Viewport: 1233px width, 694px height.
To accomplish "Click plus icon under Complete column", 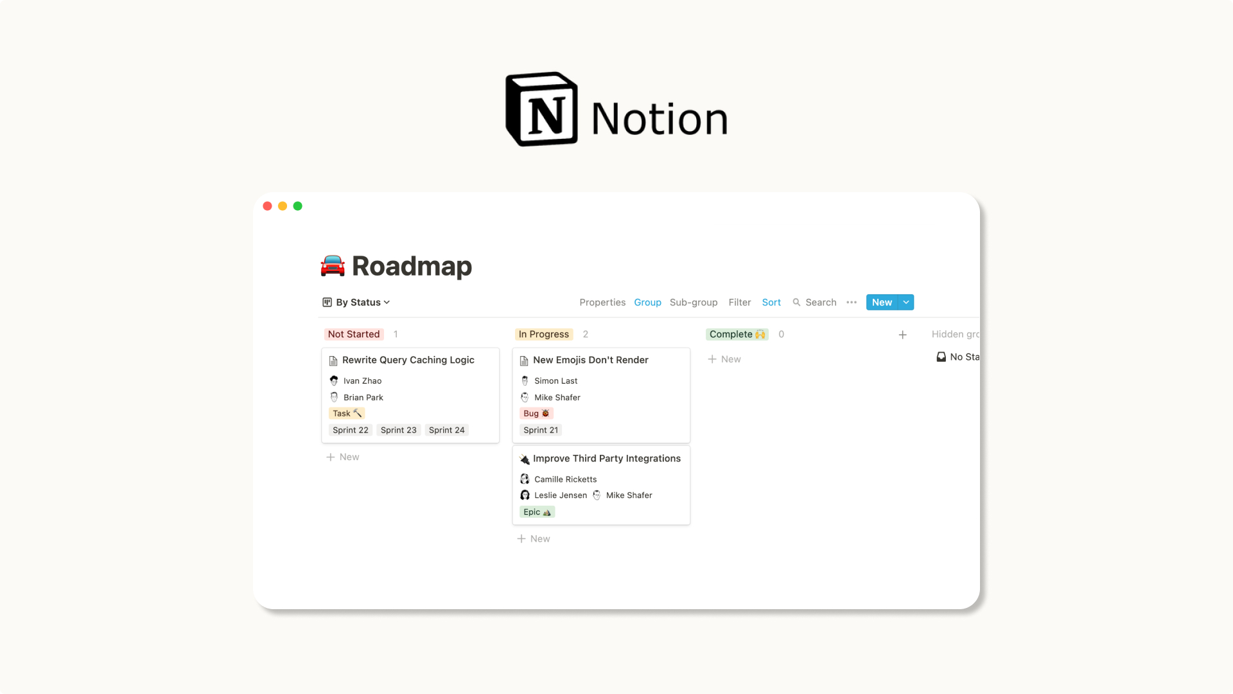I will (712, 359).
